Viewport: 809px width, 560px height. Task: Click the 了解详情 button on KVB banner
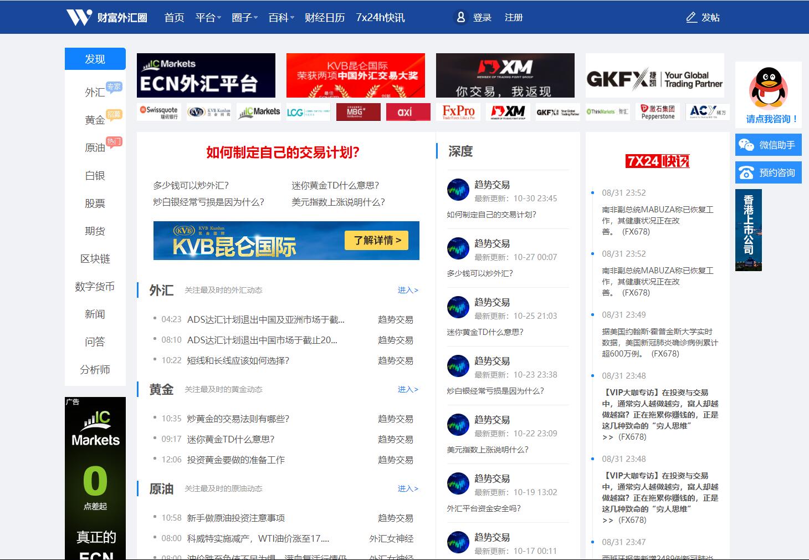tap(376, 240)
